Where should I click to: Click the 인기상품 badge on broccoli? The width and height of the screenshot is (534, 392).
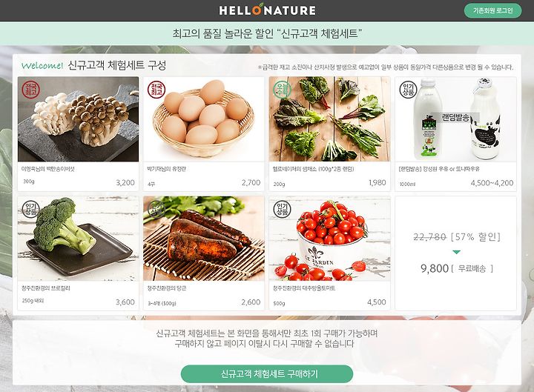pos(30,209)
